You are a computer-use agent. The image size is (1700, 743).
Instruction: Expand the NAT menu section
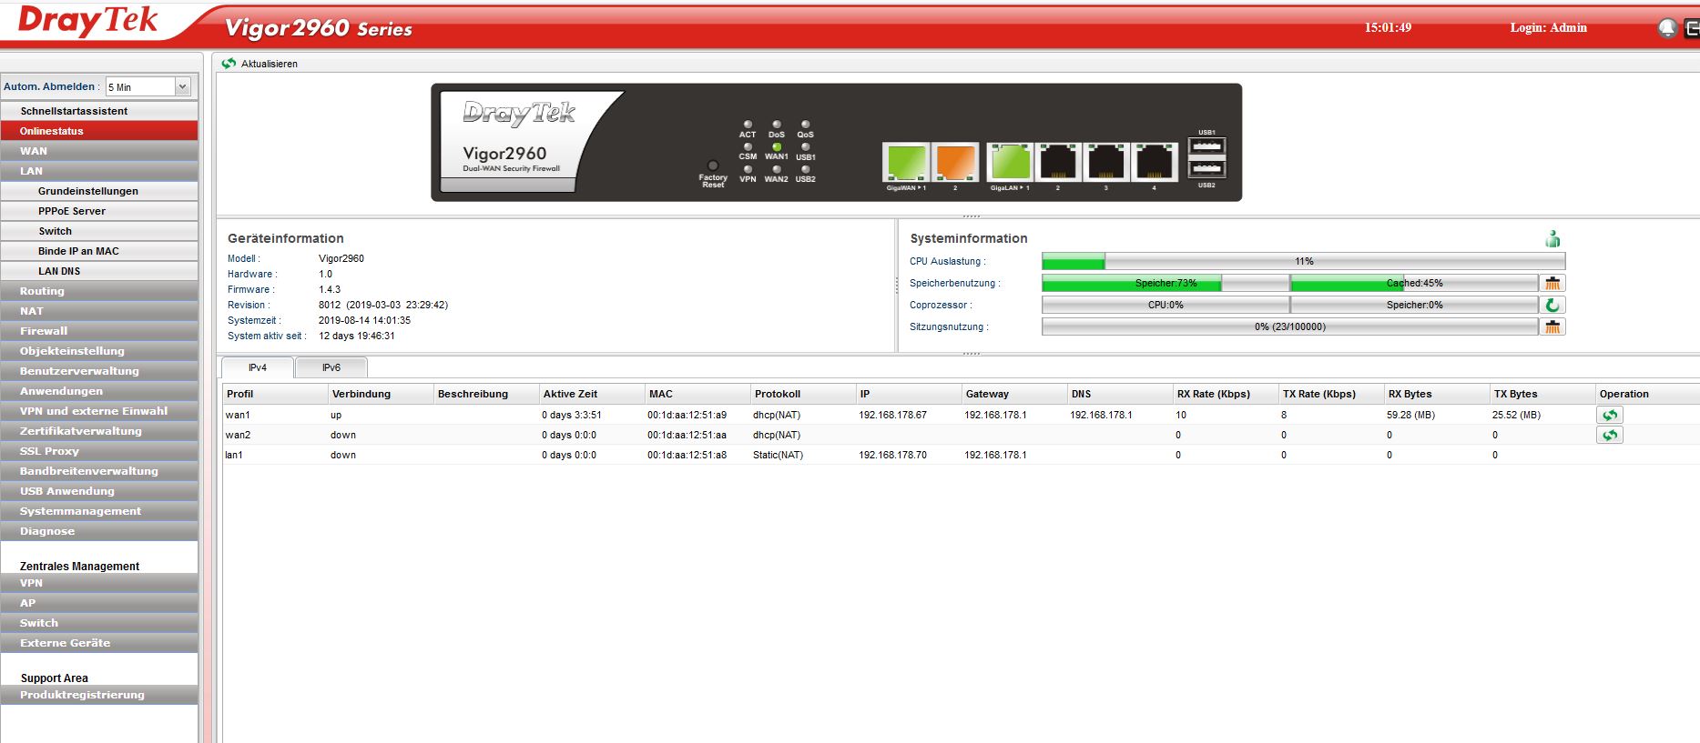[x=99, y=311]
